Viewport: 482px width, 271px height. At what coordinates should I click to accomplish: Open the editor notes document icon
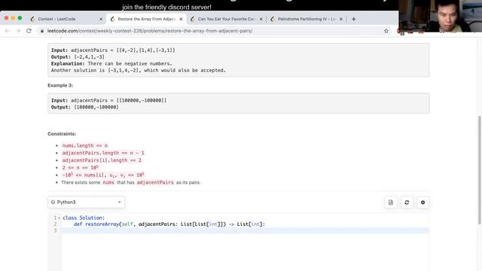[391, 202]
